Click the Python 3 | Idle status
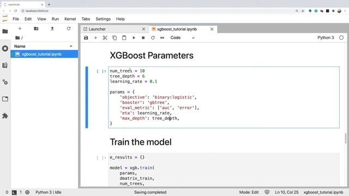Viewport: 349px width, 196px height. click(49, 192)
